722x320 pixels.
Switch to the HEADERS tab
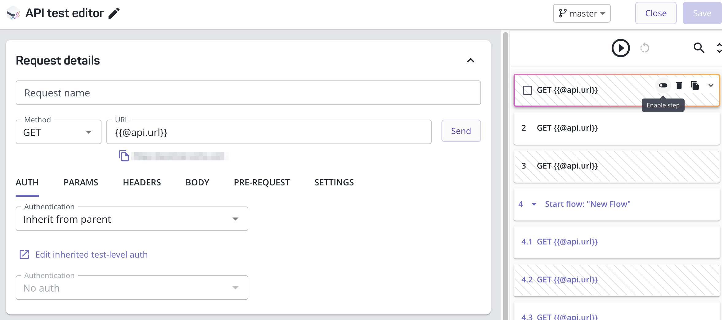[142, 183]
